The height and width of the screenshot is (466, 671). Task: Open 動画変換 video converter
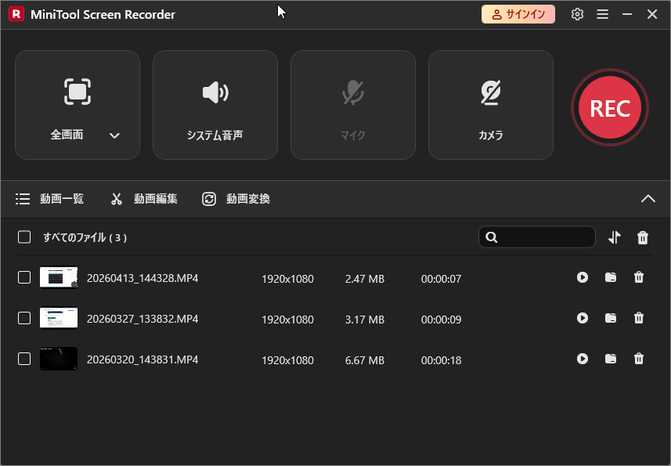pyautogui.click(x=237, y=198)
